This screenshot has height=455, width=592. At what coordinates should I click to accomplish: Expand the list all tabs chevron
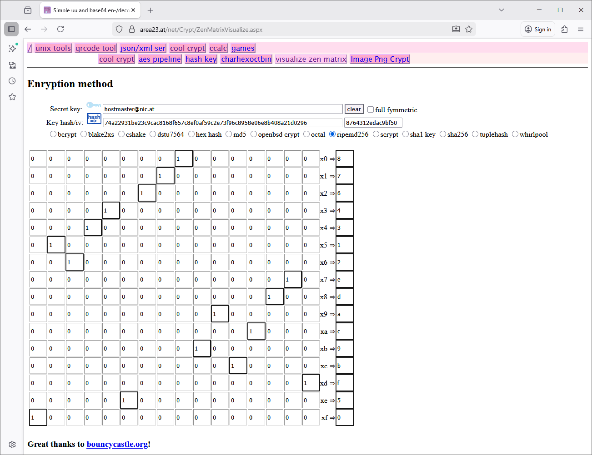click(x=502, y=10)
